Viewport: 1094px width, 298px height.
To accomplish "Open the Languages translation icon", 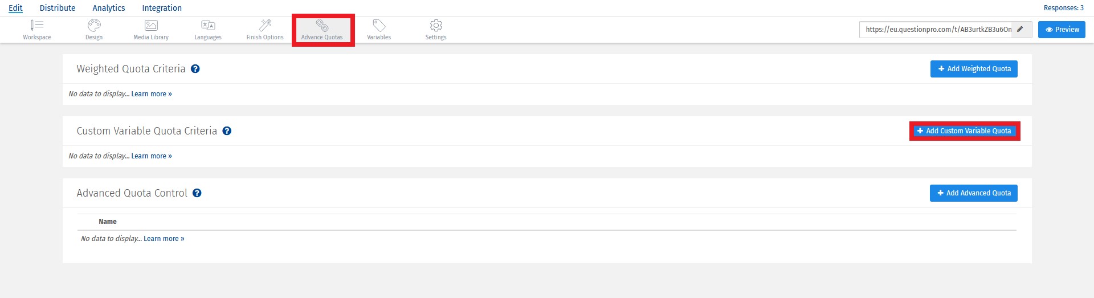I will [208, 26].
